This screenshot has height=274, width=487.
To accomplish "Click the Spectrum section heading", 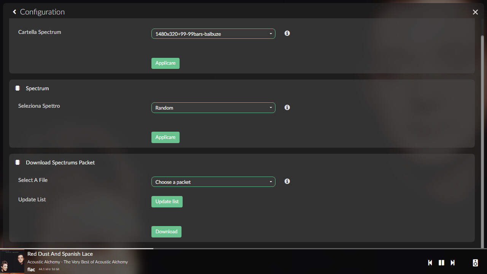I will [37, 88].
